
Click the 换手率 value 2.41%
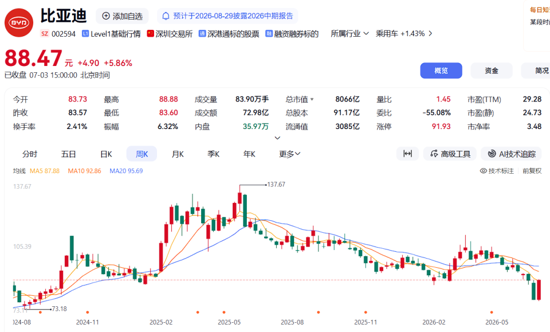click(x=77, y=126)
